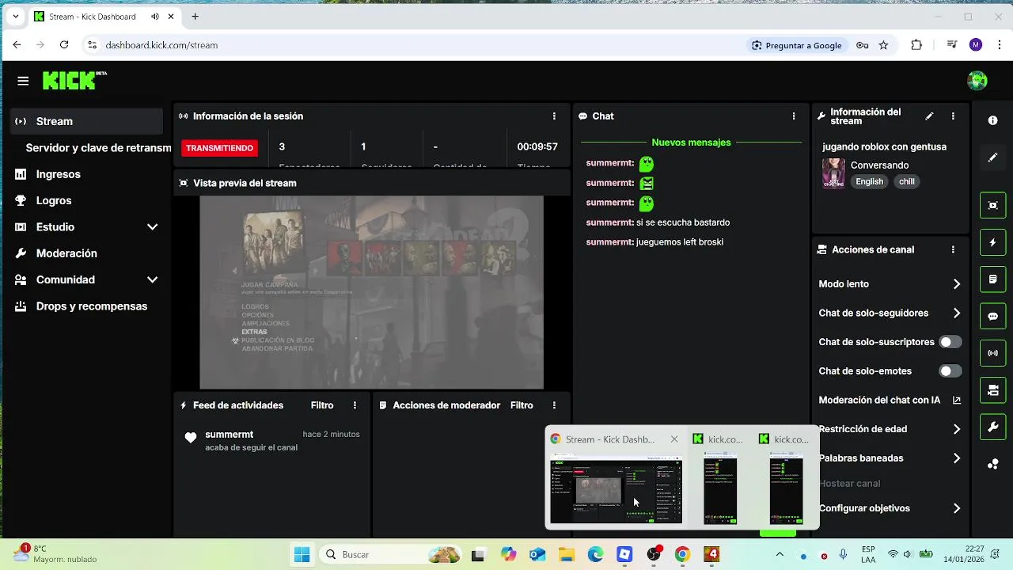Screen dimensions: 1013x570
Task: Toggle the chat bubble widget in right rail
Action: coord(992,317)
